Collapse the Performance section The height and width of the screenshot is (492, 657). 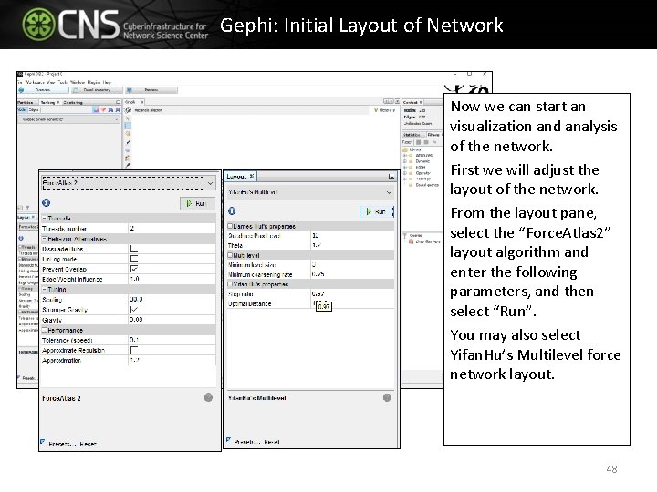pos(45,330)
